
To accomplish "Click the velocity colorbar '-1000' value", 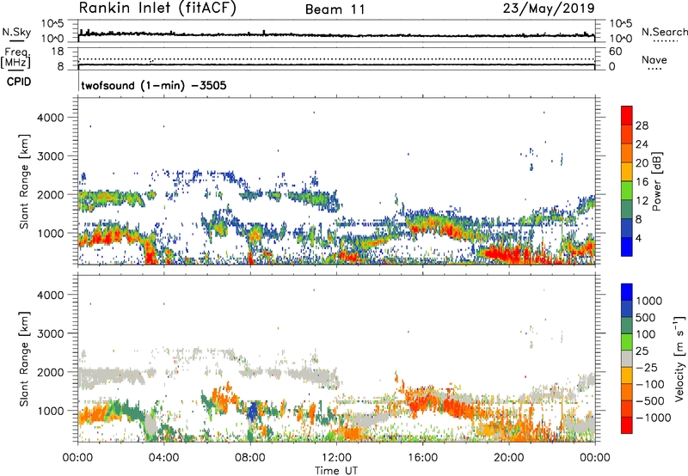I will click(653, 418).
